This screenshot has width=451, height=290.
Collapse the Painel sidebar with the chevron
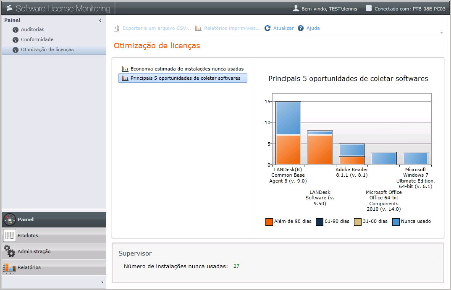pyautogui.click(x=100, y=21)
